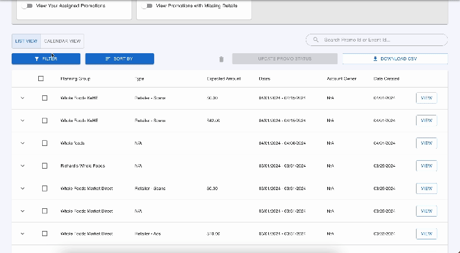Switch to Calendar View tab
Image resolution: width=460 pixels, height=253 pixels.
click(x=62, y=41)
